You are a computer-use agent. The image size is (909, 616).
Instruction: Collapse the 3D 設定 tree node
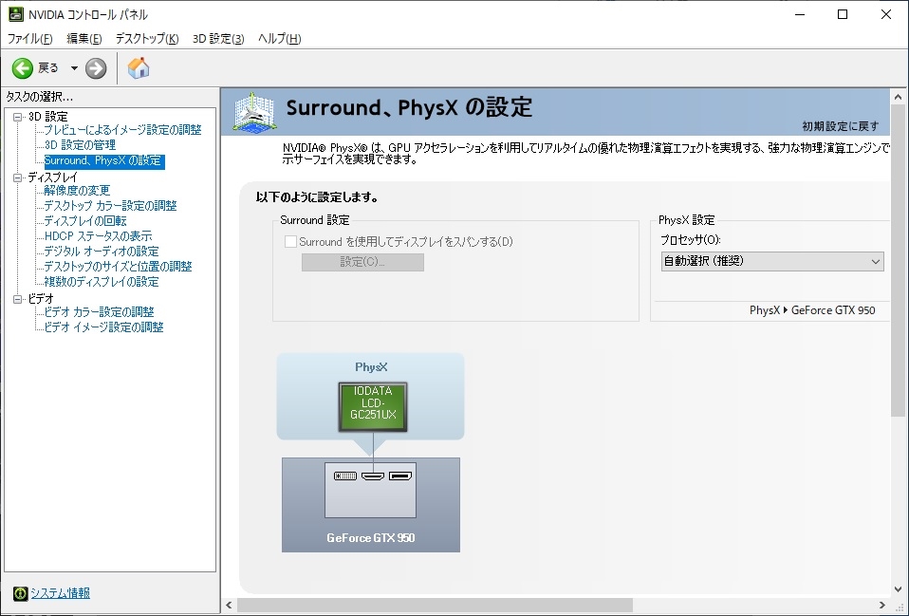pos(18,117)
